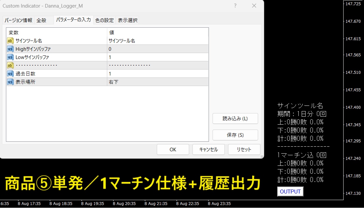Click the integer icon beside 過去日数
This screenshot has height=208, width=364.
pos(10,74)
